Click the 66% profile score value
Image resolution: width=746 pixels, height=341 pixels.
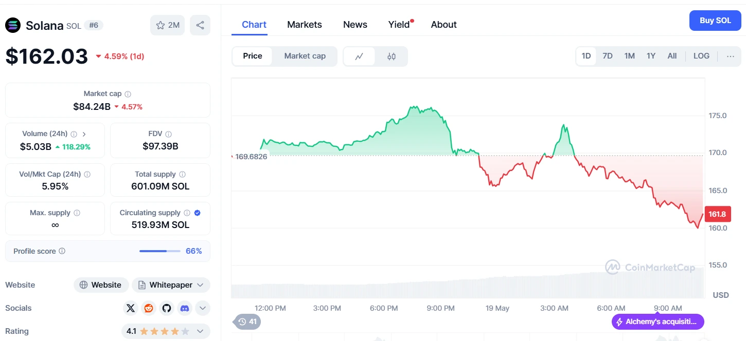click(x=194, y=251)
